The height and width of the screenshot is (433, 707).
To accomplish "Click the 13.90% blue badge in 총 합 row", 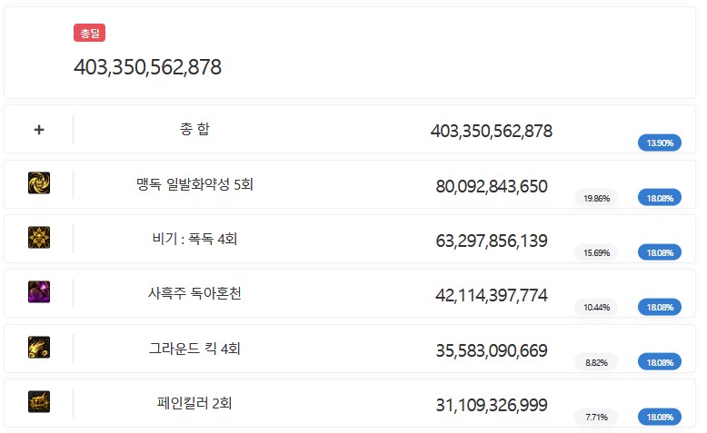I will tap(660, 143).
